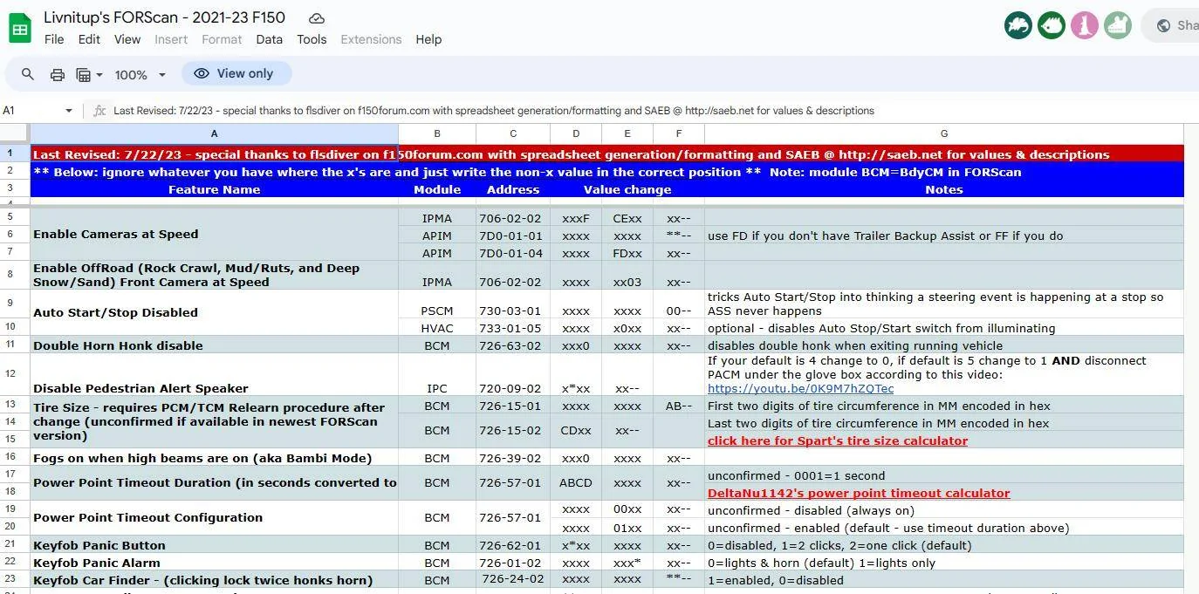This screenshot has width=1199, height=594.
Task: Select column G header
Action: tap(943, 133)
